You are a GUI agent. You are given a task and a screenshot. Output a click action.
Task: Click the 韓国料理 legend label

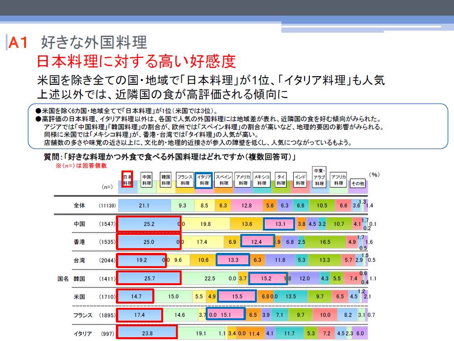tap(166, 179)
